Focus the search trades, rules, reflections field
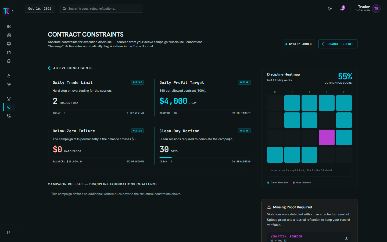387x242 pixels. tap(101, 9)
